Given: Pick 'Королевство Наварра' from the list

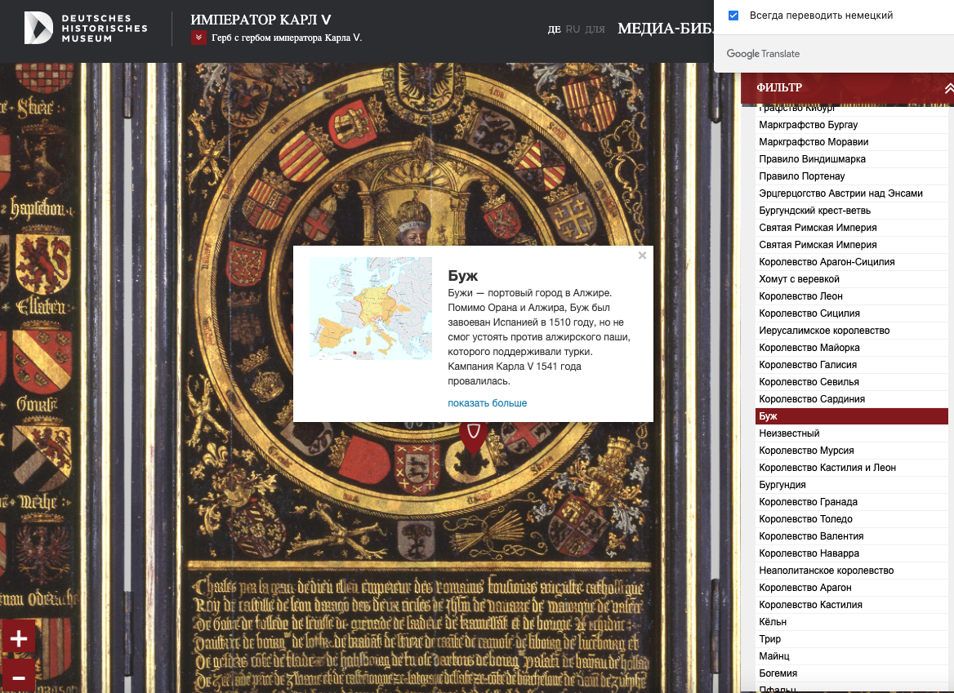Looking at the screenshot, I should (x=852, y=553).
